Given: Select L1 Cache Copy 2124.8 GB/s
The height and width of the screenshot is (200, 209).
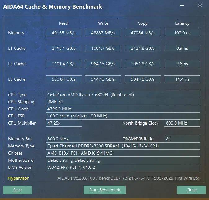Looking at the screenshot, I should (143, 48).
